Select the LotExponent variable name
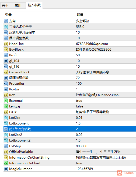Viewport: 136px width, 177px height. [x=19, y=123]
